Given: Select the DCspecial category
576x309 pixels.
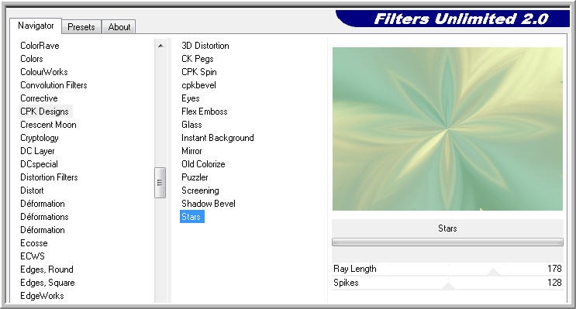Looking at the screenshot, I should point(39,164).
